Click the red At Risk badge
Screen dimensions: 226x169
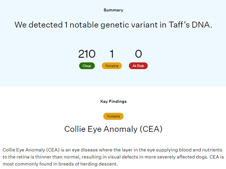tap(138, 66)
